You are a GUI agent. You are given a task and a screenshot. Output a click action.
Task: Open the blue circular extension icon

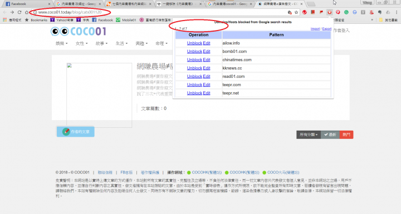[x=355, y=12]
